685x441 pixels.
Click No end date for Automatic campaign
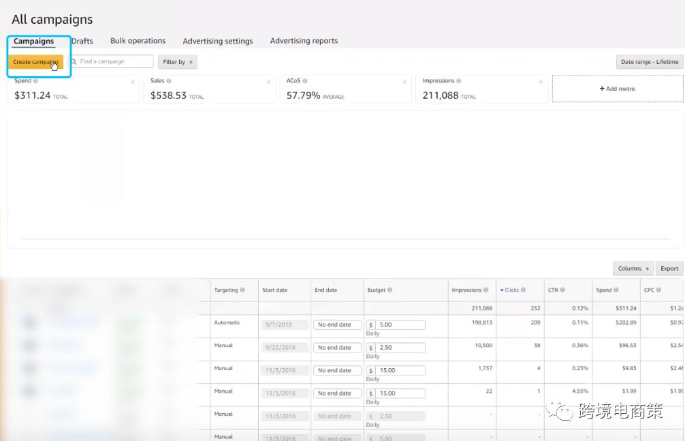(337, 325)
